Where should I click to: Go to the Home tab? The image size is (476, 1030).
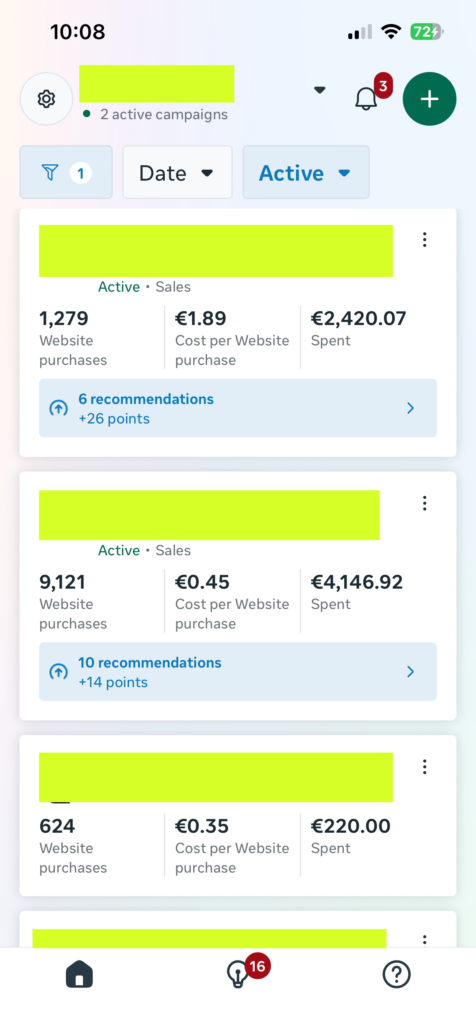pyautogui.click(x=79, y=974)
